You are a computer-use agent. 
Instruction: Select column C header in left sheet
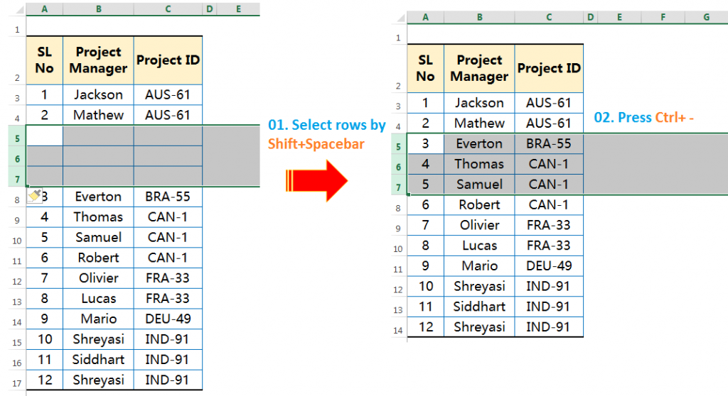click(168, 9)
